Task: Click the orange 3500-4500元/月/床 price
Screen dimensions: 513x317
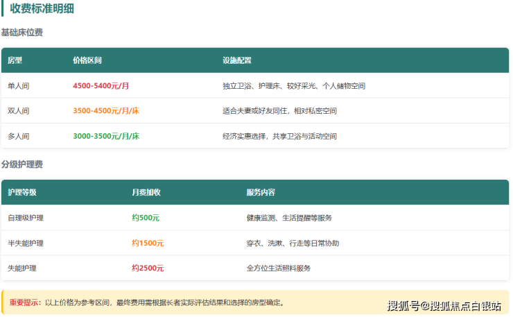Action: pos(106,111)
